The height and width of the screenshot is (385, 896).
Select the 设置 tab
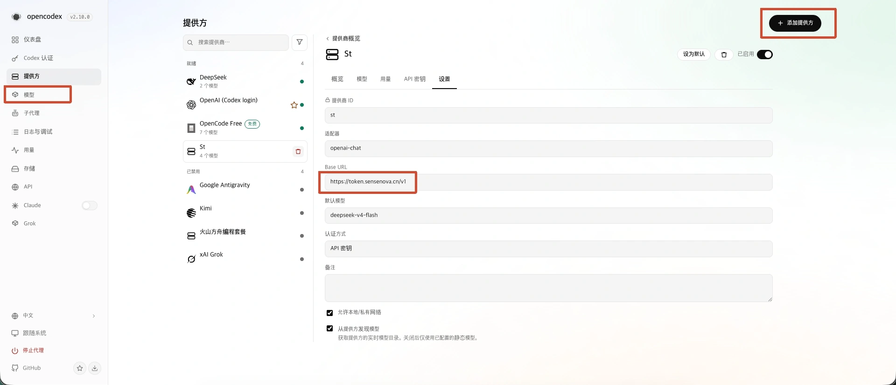444,79
